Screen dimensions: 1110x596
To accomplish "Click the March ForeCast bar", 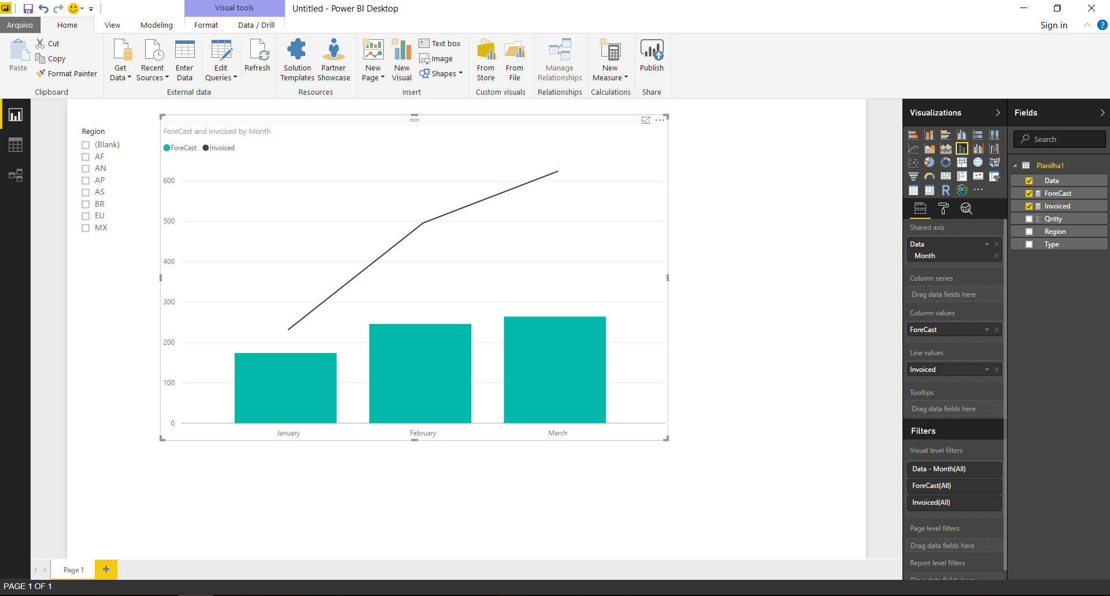I will click(x=555, y=370).
